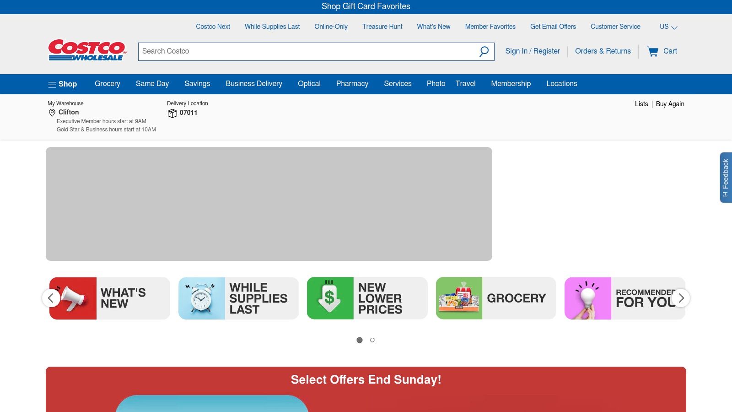Click the RECOMMENDED FOR YOU tile label
This screenshot has width=732, height=412.
click(646, 298)
